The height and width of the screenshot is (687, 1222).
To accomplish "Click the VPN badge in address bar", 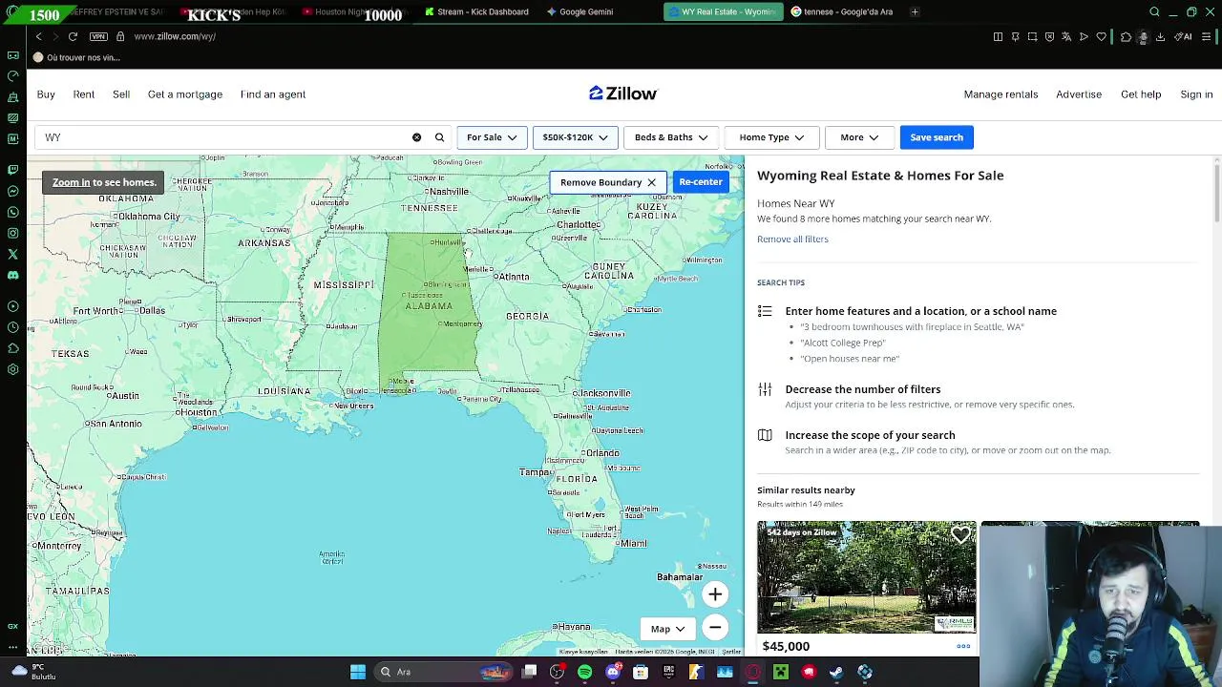I will [x=98, y=36].
